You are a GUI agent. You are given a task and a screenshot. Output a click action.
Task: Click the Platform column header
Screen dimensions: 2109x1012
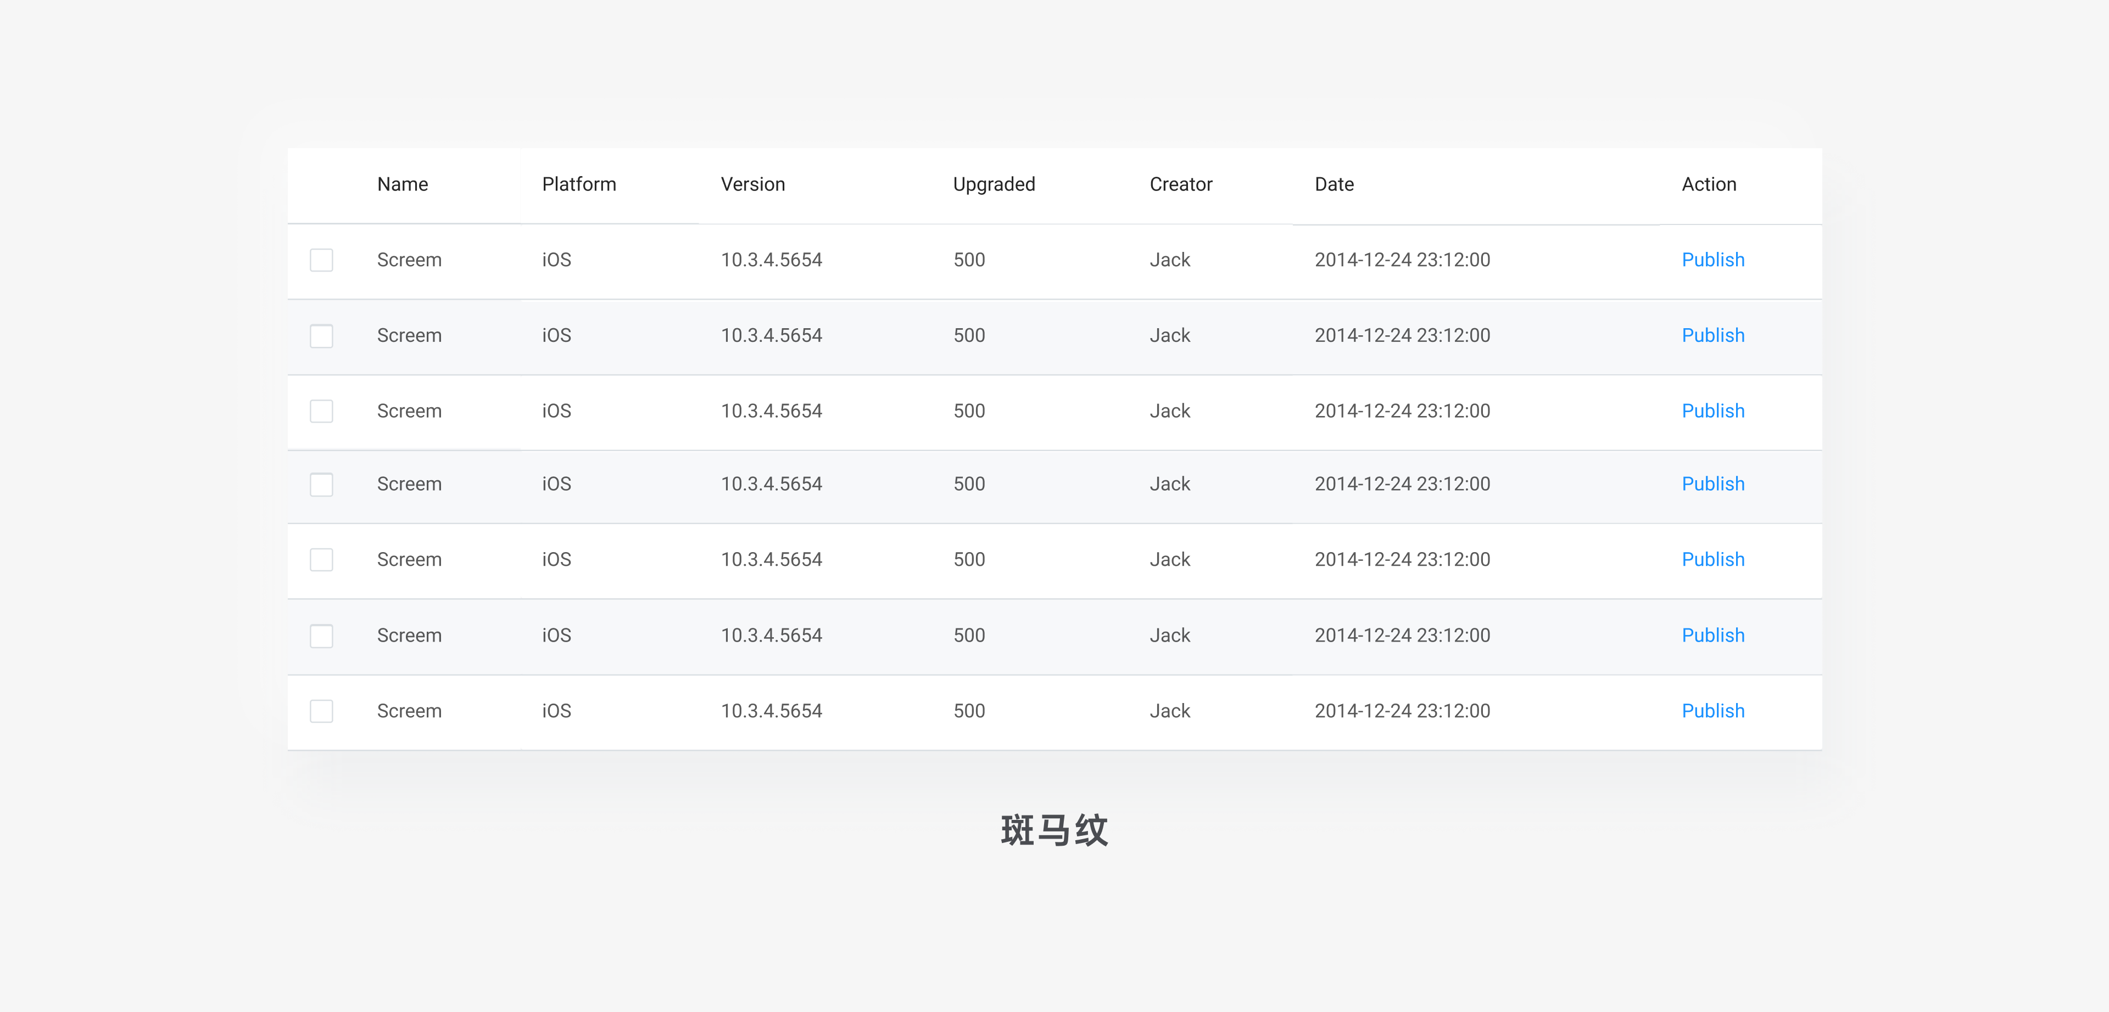pos(579,185)
